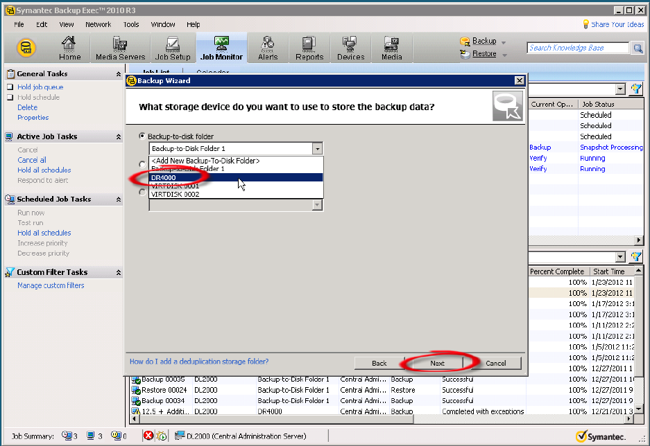This screenshot has height=446, width=650.
Task: Collapse the Scheduled Job Tasks section
Action: pos(118,199)
